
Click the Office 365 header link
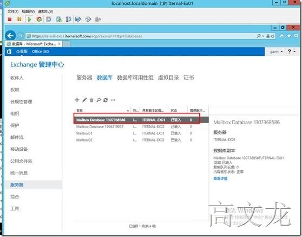click(41, 52)
